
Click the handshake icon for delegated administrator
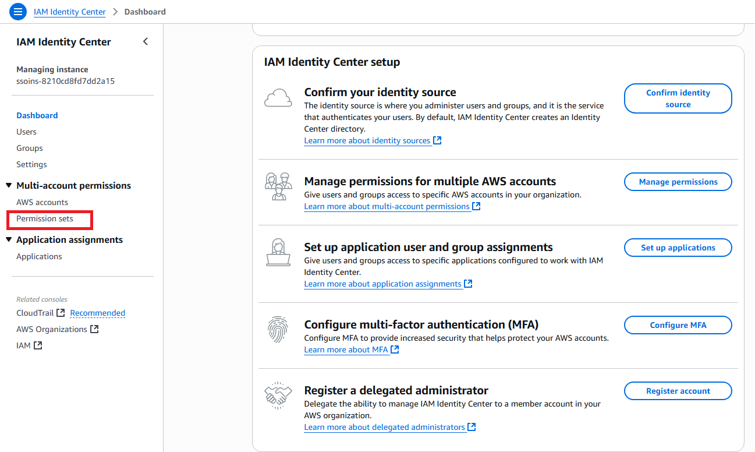278,396
